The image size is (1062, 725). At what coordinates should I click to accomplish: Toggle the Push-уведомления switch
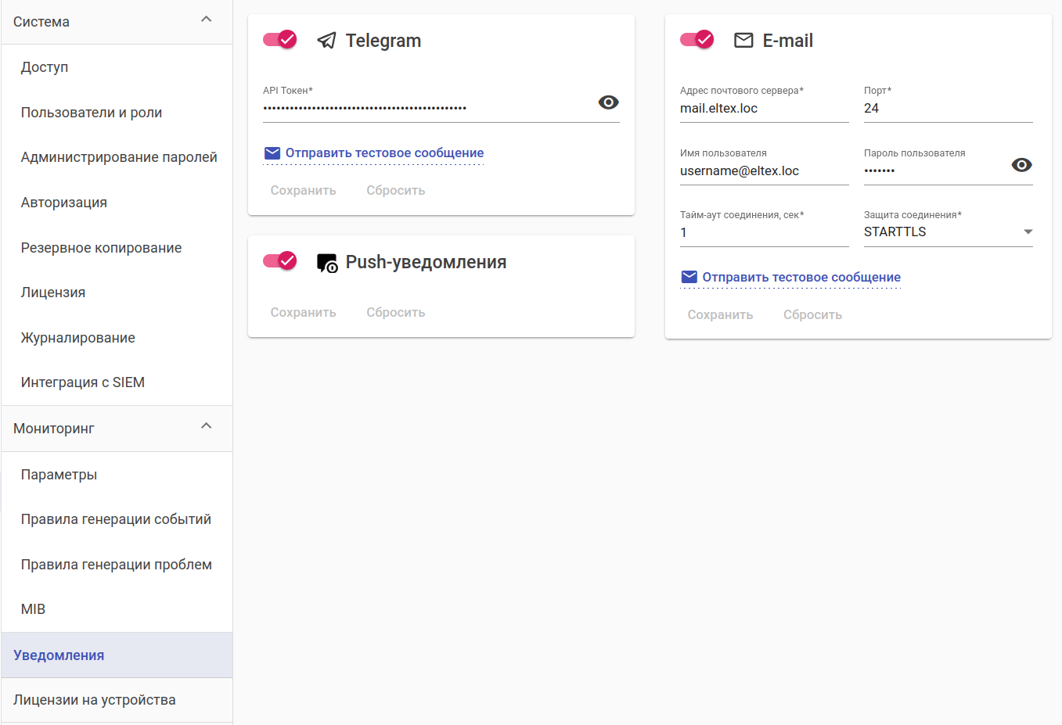(280, 261)
